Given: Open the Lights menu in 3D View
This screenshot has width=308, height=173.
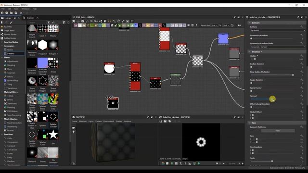Looking at the screenshot, I should click(91, 121).
